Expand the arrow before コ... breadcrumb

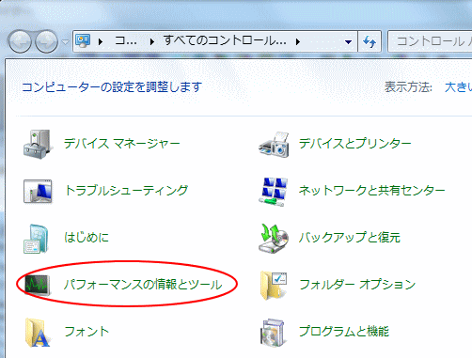point(101,41)
